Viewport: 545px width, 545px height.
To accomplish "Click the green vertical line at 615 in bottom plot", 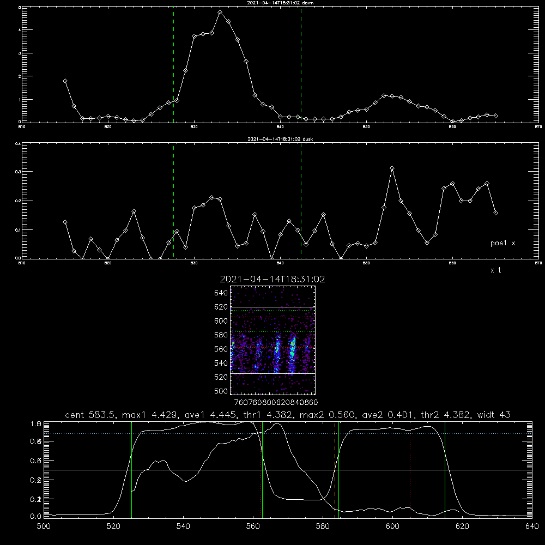I will pyautogui.click(x=445, y=470).
